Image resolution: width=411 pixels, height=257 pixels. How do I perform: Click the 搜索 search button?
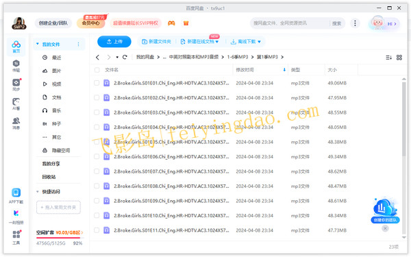(x=336, y=23)
